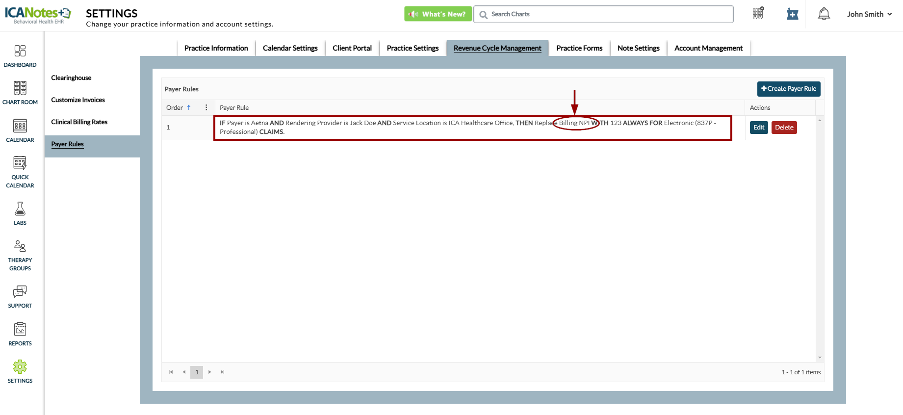The width and height of the screenshot is (903, 415).
Task: Open Clinical Billing Rates section
Action: point(79,122)
